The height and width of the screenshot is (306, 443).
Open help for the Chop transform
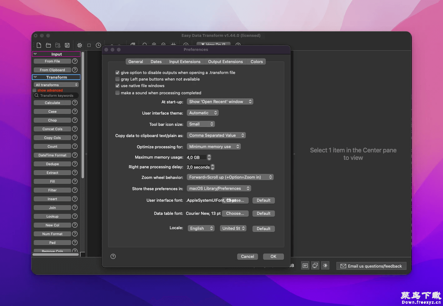pyautogui.click(x=75, y=120)
